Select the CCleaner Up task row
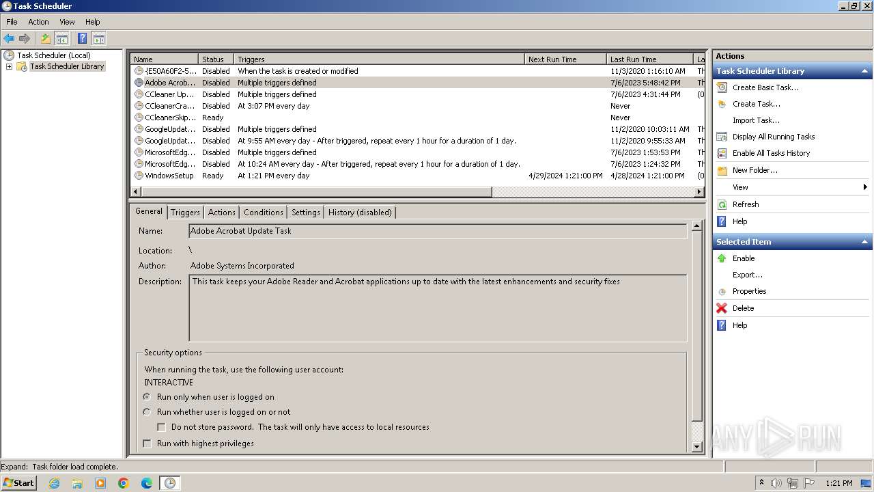Image resolution: width=874 pixels, height=492 pixels. tap(419, 94)
